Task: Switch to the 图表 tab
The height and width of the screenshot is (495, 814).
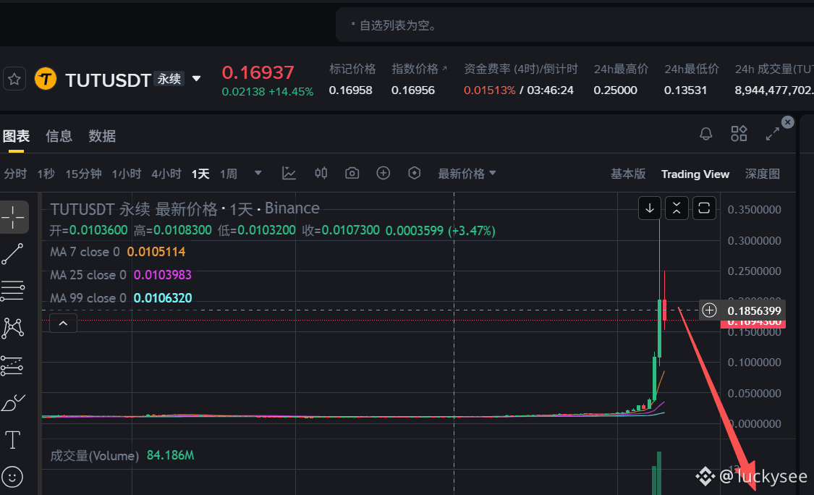Action: tap(16, 136)
